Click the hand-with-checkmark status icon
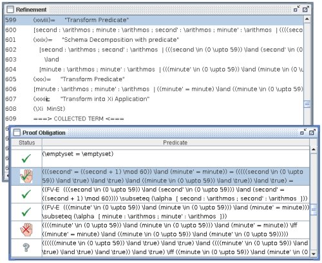 click(x=26, y=176)
